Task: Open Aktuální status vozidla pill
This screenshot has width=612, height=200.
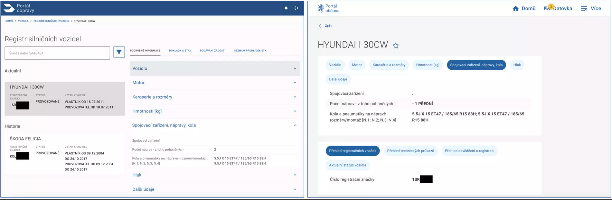Action: [x=347, y=165]
